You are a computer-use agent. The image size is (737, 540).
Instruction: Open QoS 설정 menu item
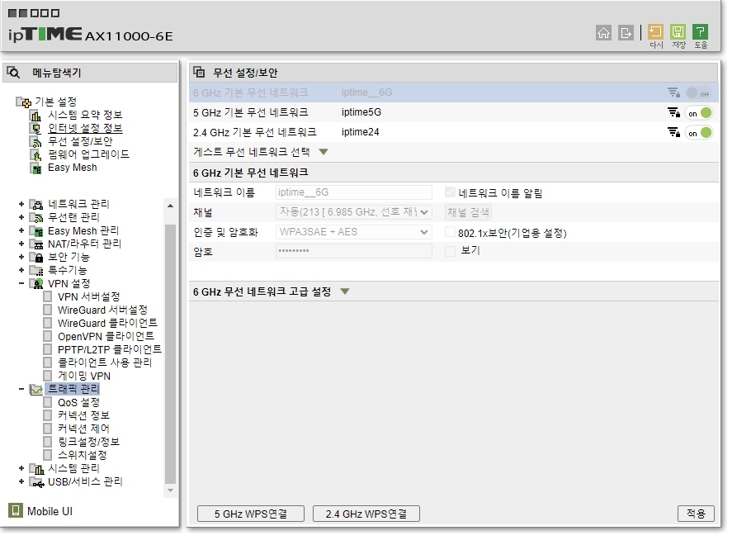(78, 403)
